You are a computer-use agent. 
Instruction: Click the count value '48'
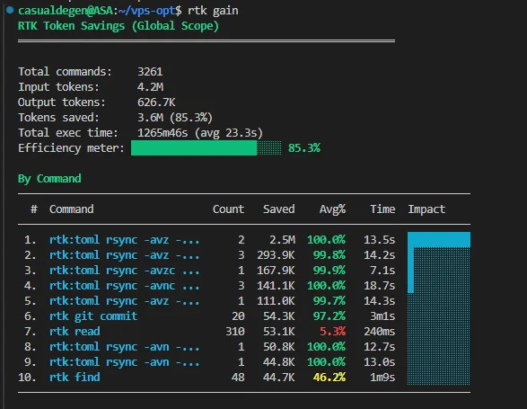pyautogui.click(x=238, y=377)
